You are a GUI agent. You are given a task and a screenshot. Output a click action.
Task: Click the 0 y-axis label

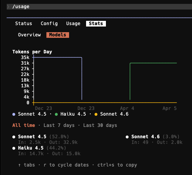click(x=28, y=103)
